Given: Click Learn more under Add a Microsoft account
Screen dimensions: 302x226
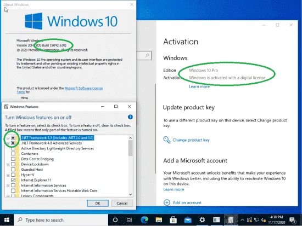Looking at the screenshot, I should coord(174,189).
